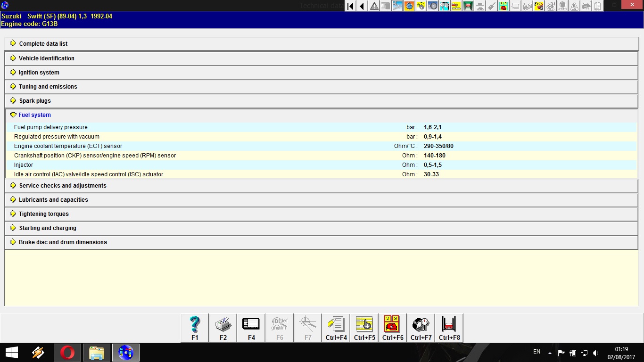Screen dimensions: 644x362
Task: Open the Ctrl+F7 tyre pressure icon
Action: pyautogui.click(x=421, y=328)
